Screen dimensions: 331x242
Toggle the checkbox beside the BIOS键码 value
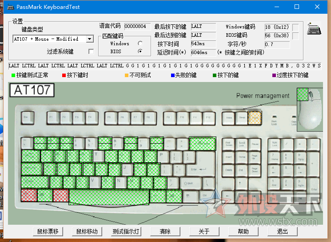(x=295, y=36)
